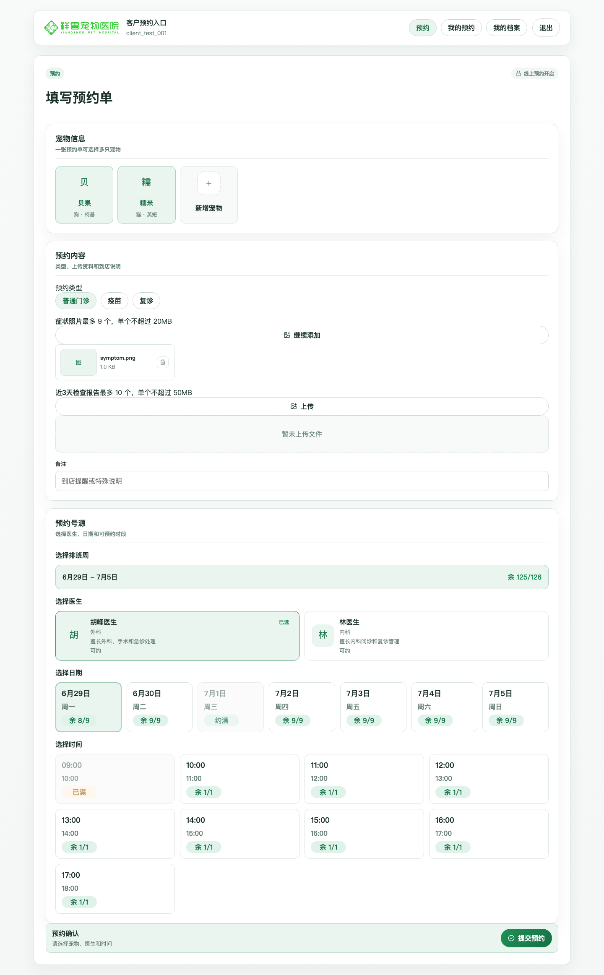Click the plus icon for 新增宠物
This screenshot has width=604, height=975.
(x=209, y=183)
